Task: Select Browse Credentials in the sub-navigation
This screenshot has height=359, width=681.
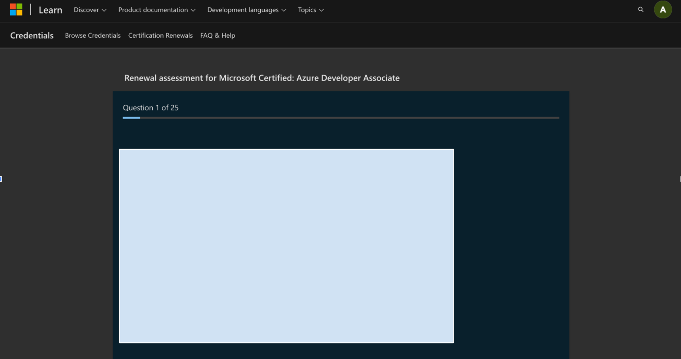Action: coord(92,35)
